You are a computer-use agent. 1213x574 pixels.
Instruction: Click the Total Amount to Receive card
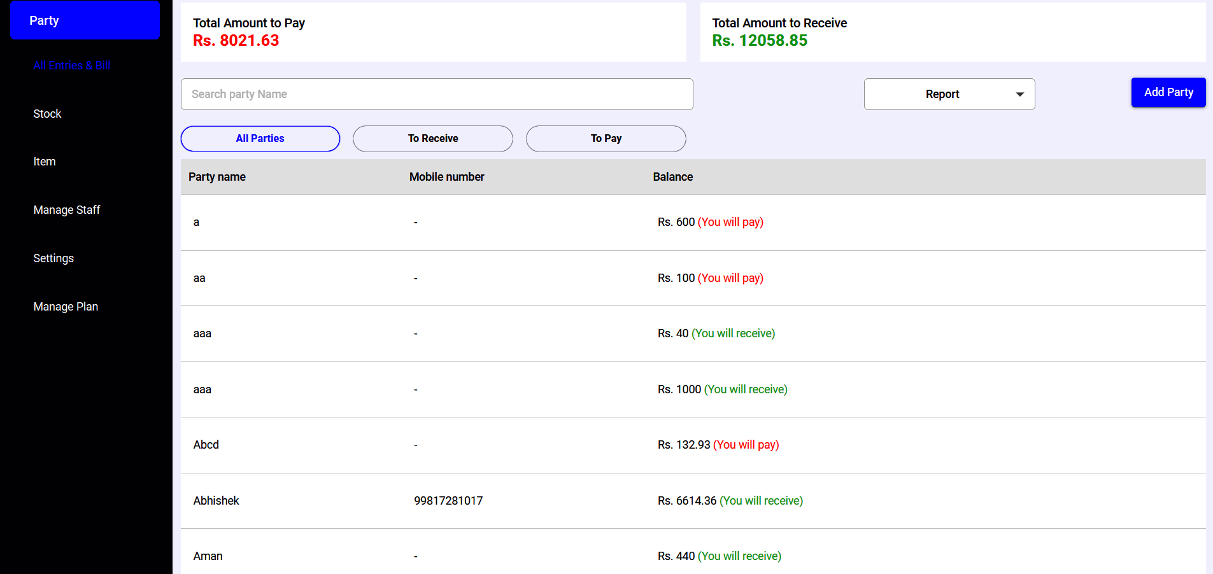pos(953,32)
